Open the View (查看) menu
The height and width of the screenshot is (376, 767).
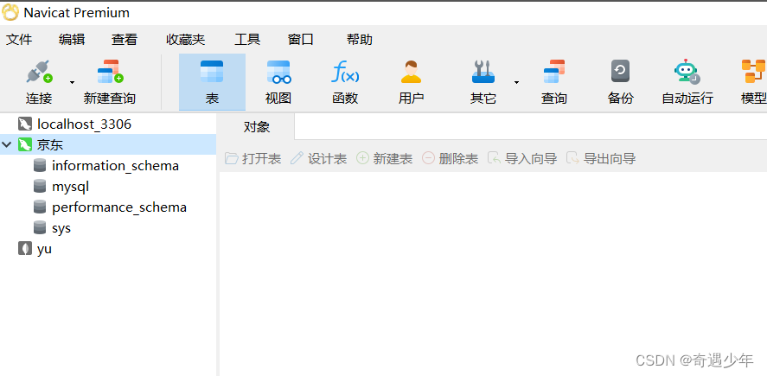(x=125, y=40)
